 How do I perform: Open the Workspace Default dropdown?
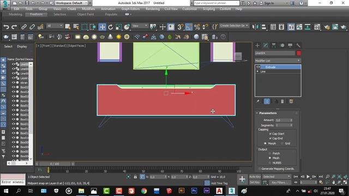pos(71,3)
